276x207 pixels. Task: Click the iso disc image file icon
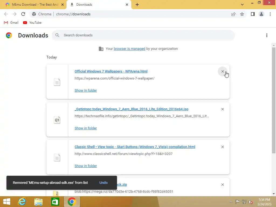(x=57, y=120)
